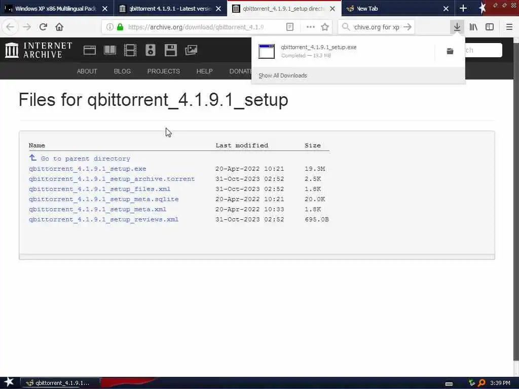
Task: Click the Name column header
Action: tap(36, 145)
